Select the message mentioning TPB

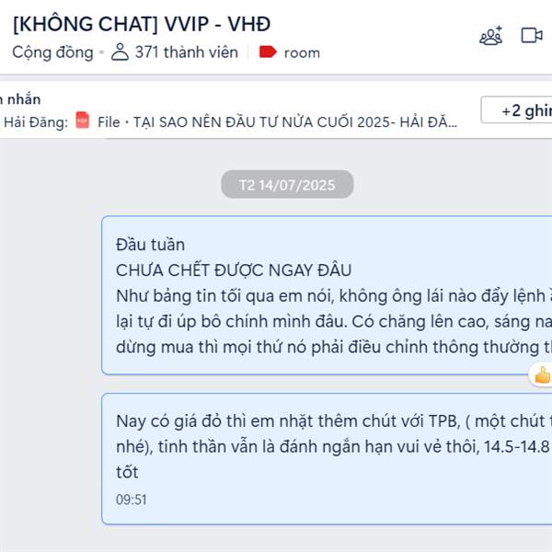[327, 459]
